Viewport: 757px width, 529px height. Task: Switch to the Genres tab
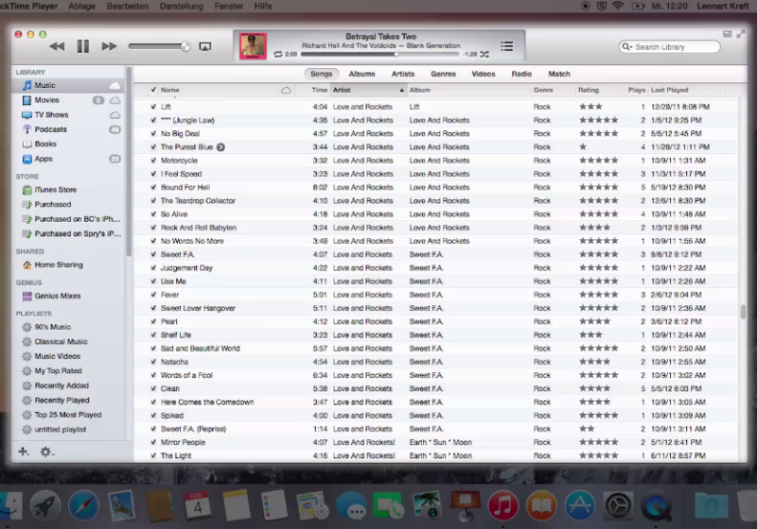point(443,74)
